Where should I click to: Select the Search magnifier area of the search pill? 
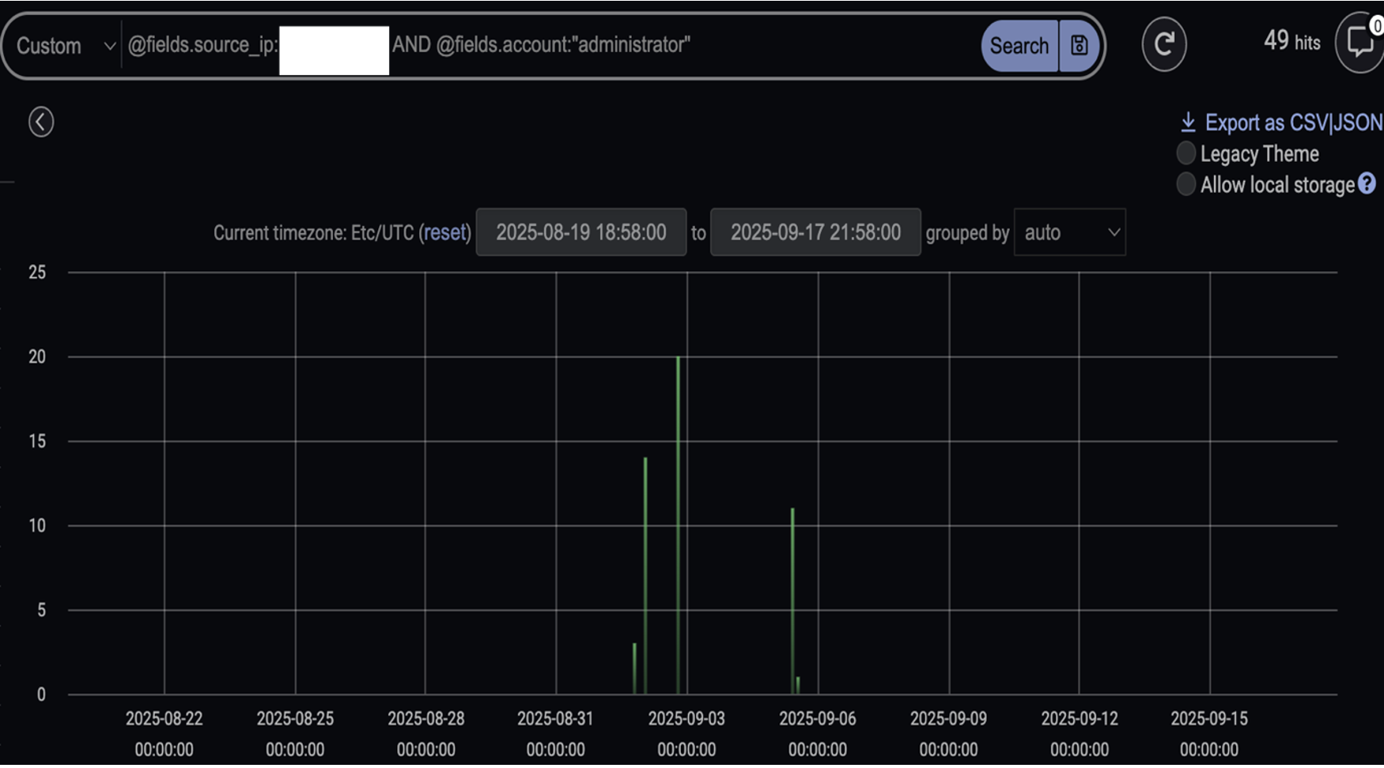[1020, 46]
